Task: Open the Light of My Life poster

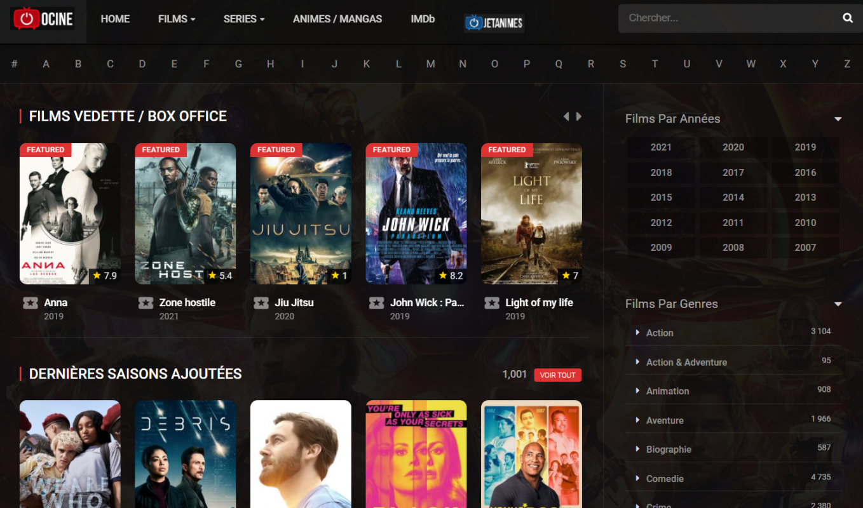Action: click(531, 213)
